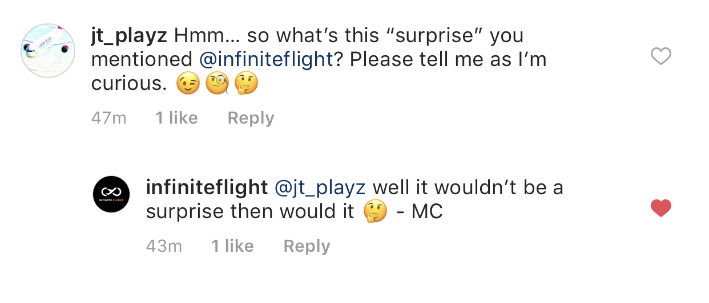Click the infiniteflight username on the reply
This screenshot has width=709, height=303.
coord(207,187)
